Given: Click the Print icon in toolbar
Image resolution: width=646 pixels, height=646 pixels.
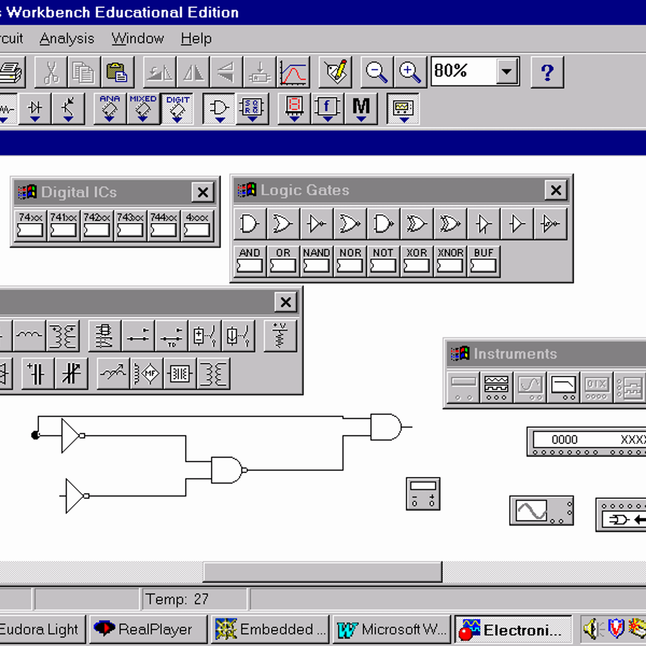Looking at the screenshot, I should pyautogui.click(x=12, y=72).
